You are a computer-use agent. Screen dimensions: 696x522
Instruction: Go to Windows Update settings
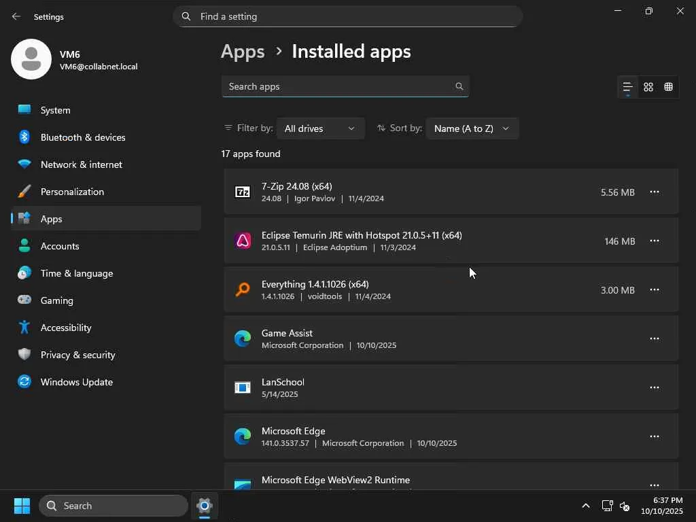tap(76, 382)
